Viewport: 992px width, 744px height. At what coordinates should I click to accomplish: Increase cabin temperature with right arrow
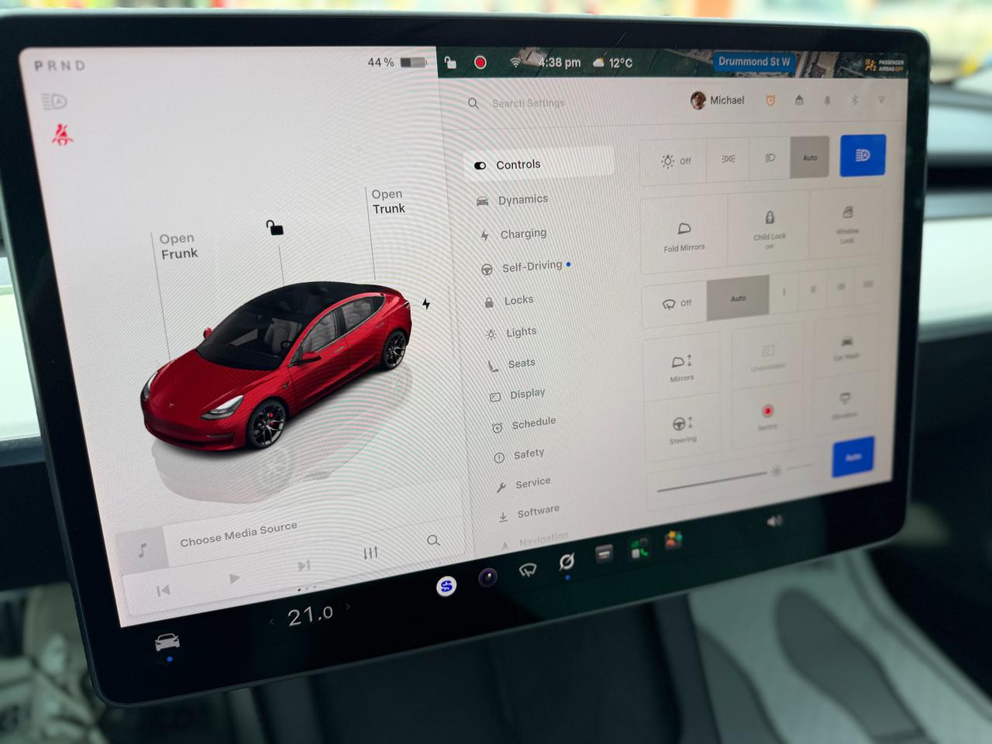348,607
